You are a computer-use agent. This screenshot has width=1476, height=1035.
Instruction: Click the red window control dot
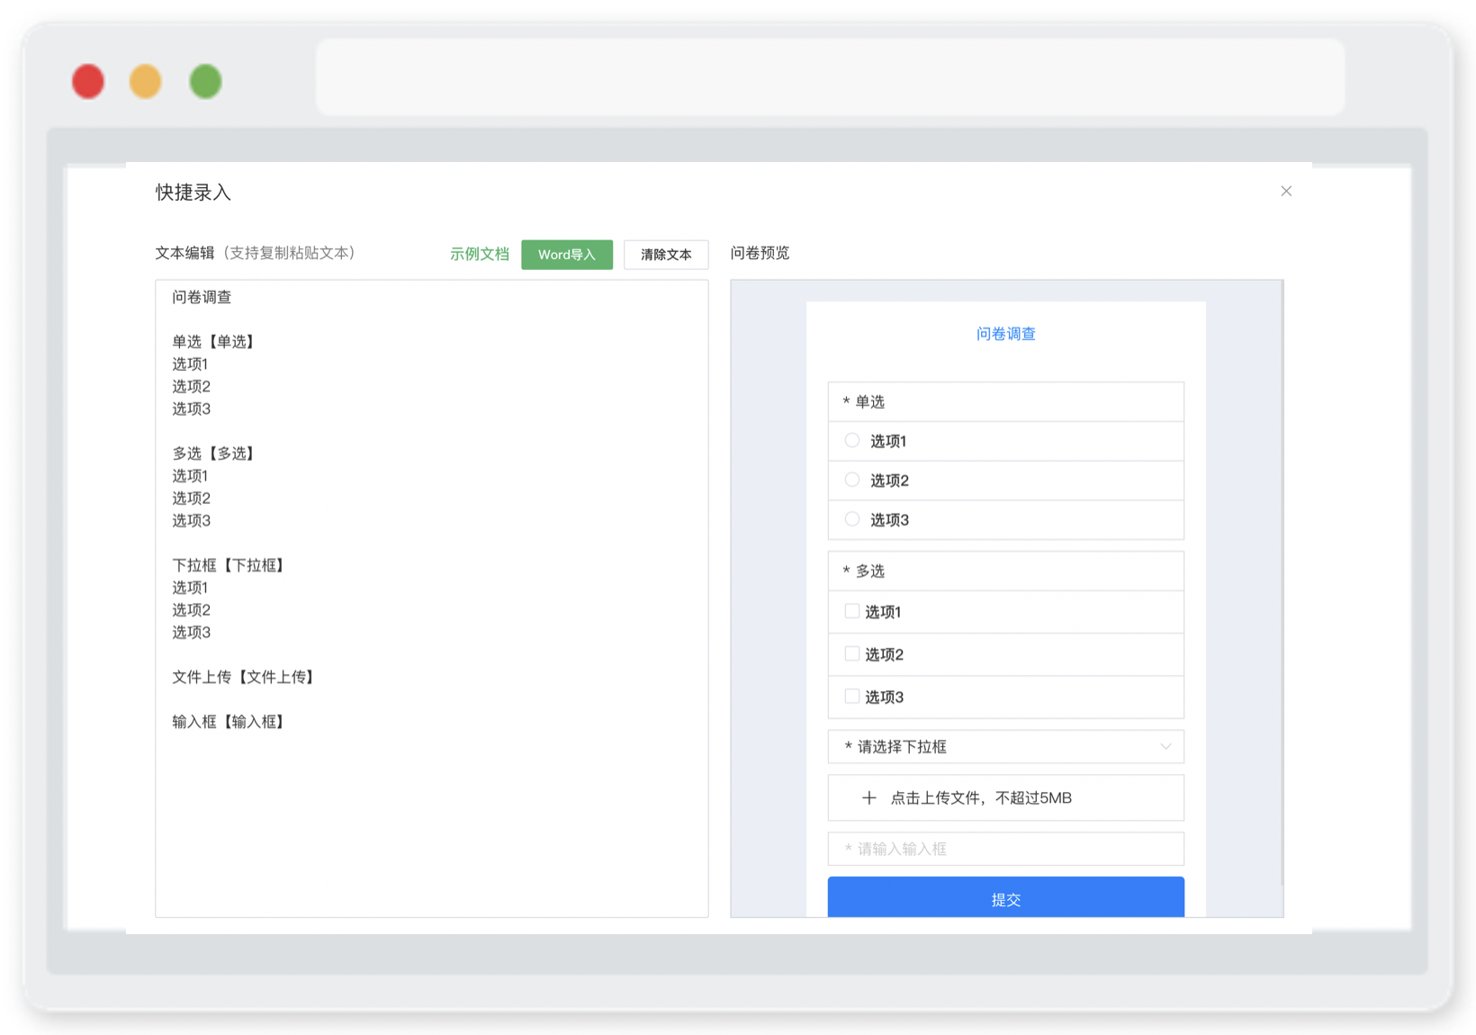tap(88, 81)
